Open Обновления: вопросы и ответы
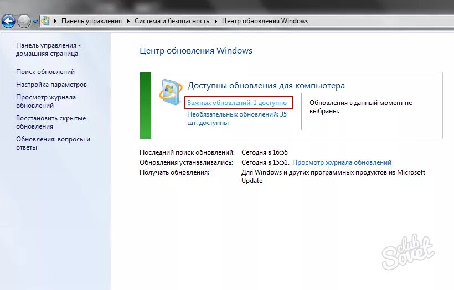Image resolution: width=454 pixels, height=290 pixels. click(53, 143)
